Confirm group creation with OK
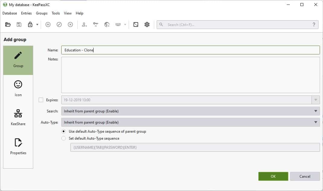Viewport: 323px width, 191px height. (x=273, y=176)
